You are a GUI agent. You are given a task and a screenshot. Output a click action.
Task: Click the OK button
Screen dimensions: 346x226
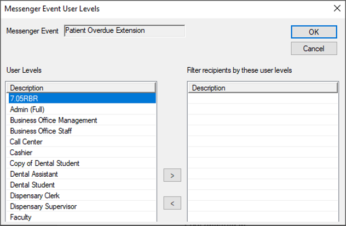pyautogui.click(x=314, y=32)
